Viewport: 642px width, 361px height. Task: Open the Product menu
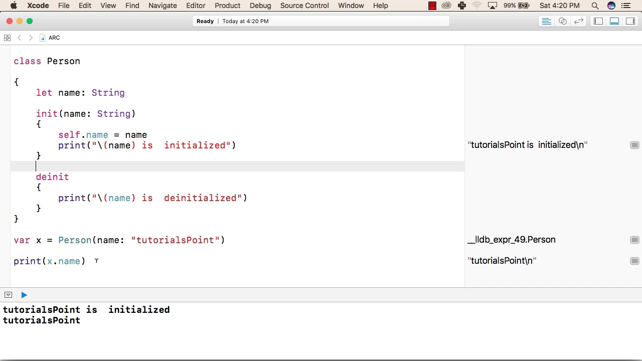pos(228,6)
